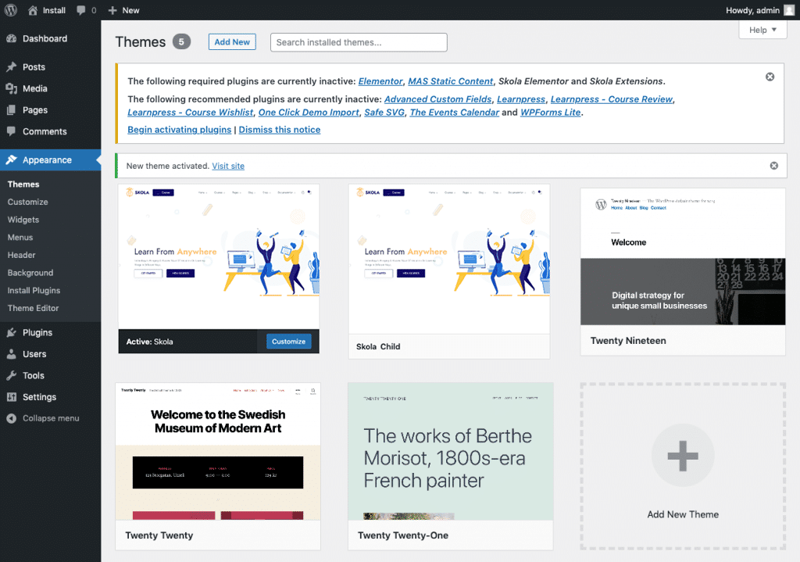
Task: Click the Add New button beside Themes
Action: [x=232, y=42]
